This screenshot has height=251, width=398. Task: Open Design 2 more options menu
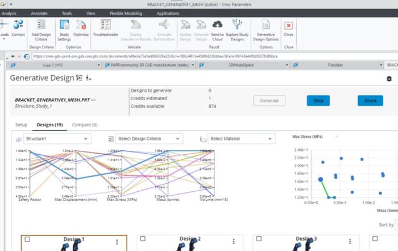click(234, 241)
